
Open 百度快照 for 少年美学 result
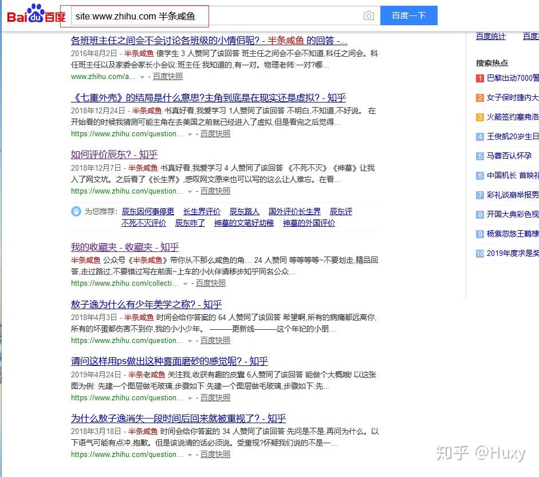(215, 341)
